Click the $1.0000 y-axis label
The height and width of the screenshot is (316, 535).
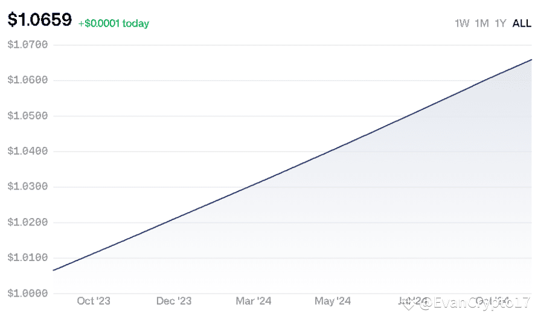pos(27,293)
